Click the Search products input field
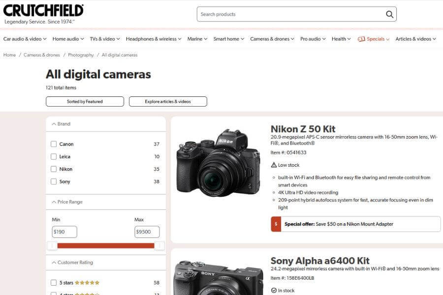 click(290, 14)
